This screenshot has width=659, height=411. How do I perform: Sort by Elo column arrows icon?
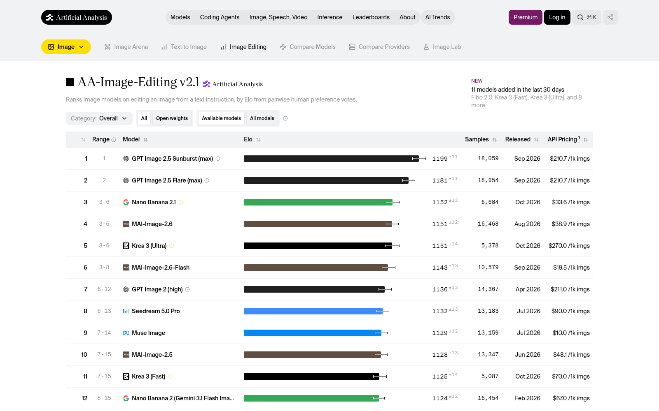click(x=258, y=140)
